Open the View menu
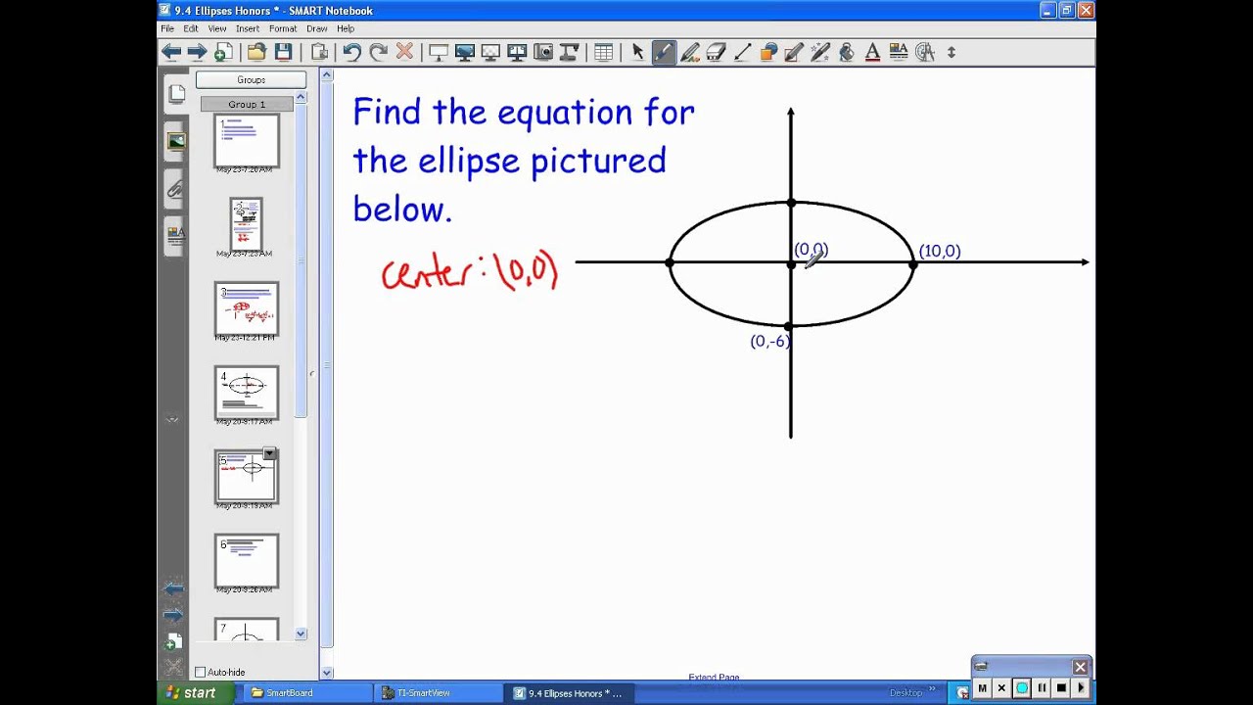The width and height of the screenshot is (1253, 705). tap(217, 28)
